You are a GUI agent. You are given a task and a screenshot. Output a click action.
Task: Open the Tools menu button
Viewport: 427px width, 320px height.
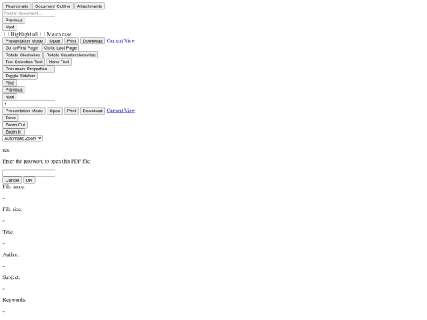[x=10, y=118]
